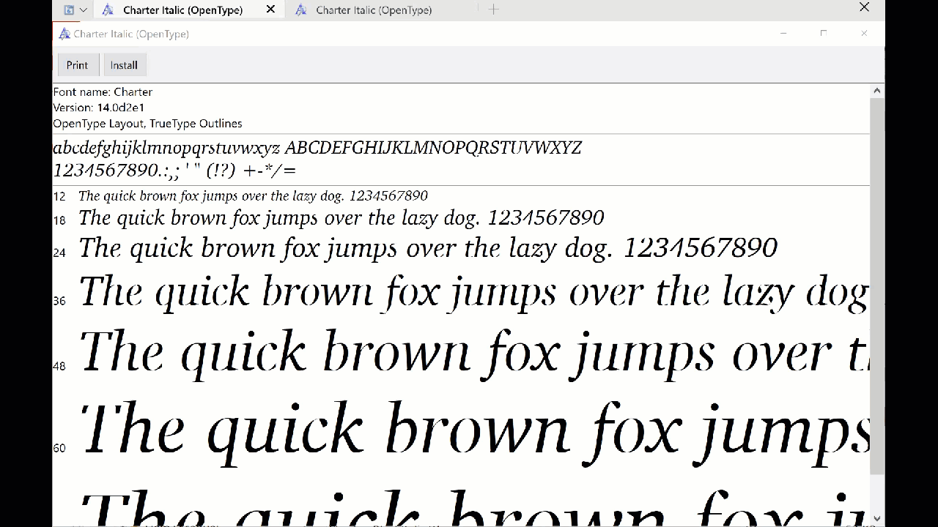Viewport: 938px width, 527px height.
Task: Switch to the first Charter Italic tab
Action: [x=182, y=10]
